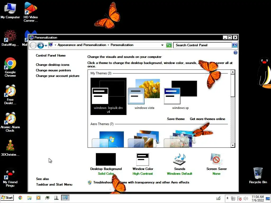Click Get more themes online

(x=207, y=119)
